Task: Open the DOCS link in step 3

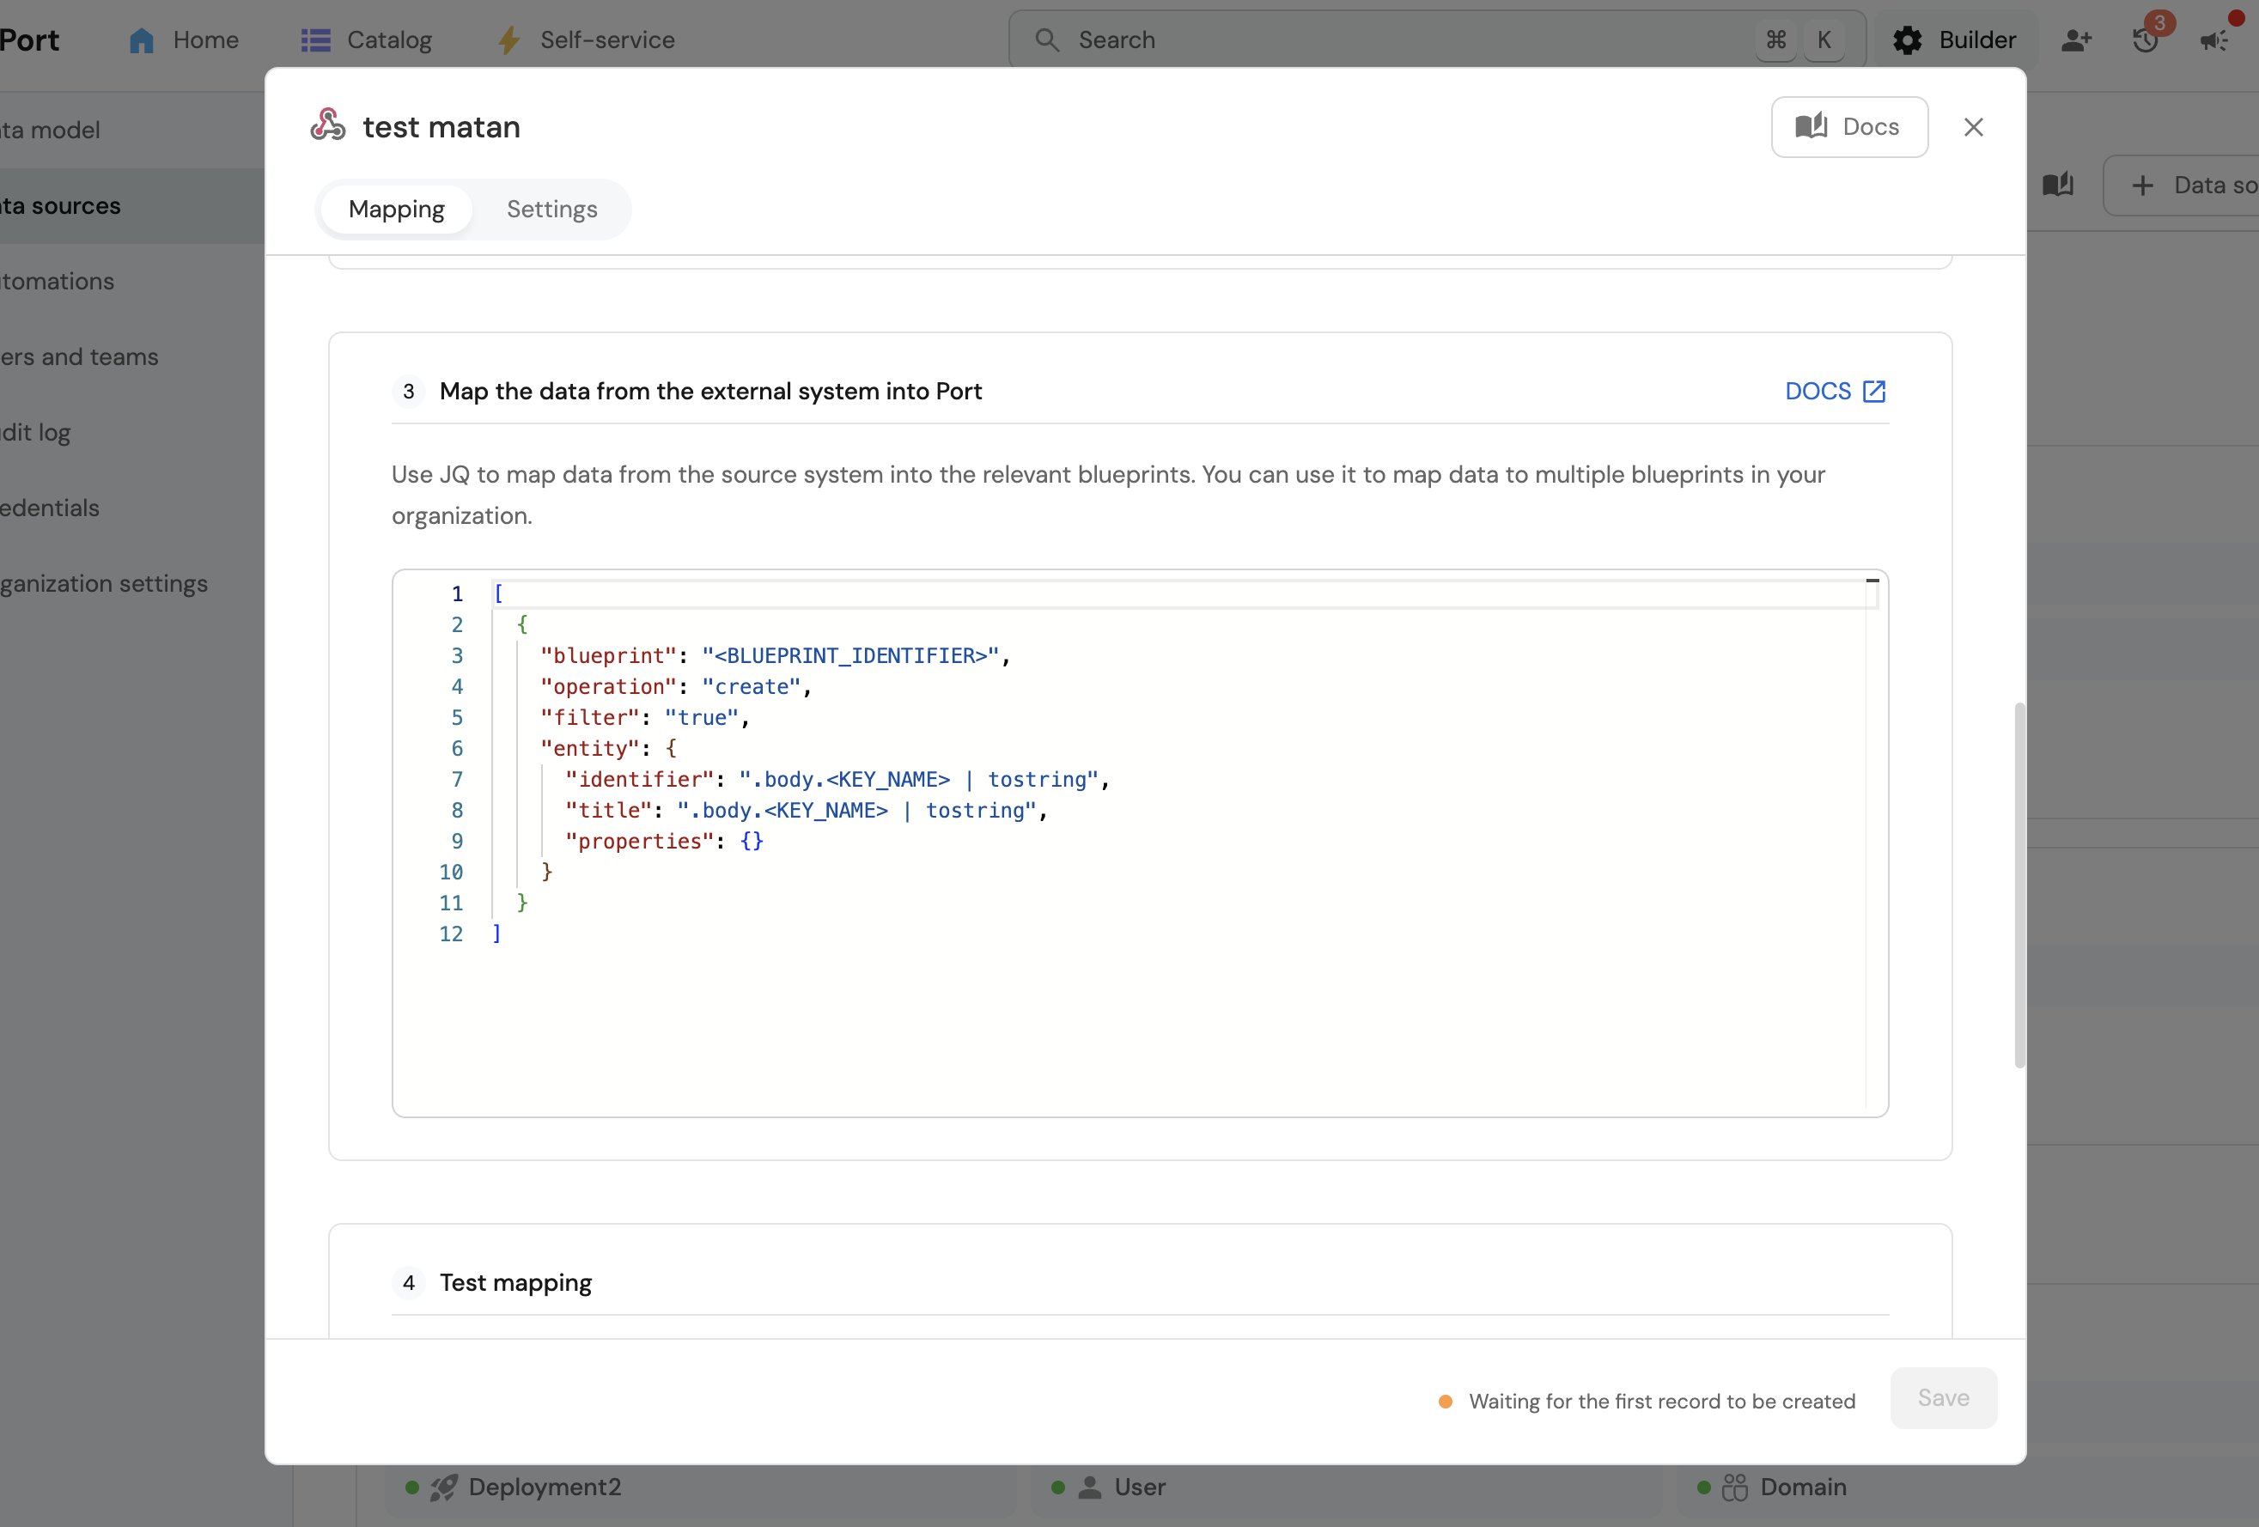Action: 1817,391
